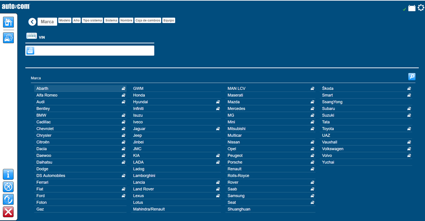The image size is (425, 221).
Task: Select Nissan from brand list
Action: point(271,142)
